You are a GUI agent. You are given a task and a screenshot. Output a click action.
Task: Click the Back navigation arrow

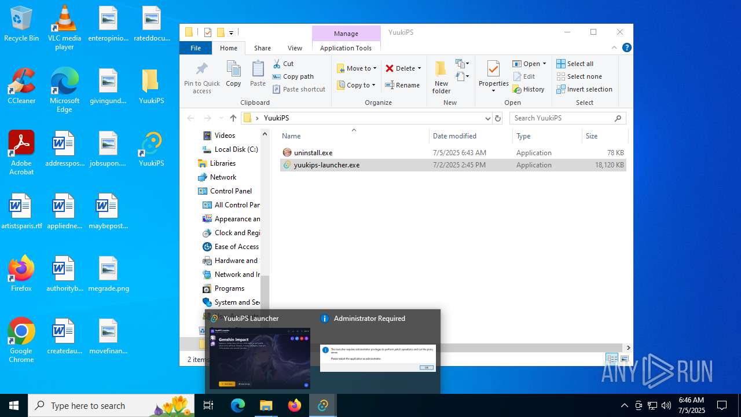pyautogui.click(x=190, y=118)
